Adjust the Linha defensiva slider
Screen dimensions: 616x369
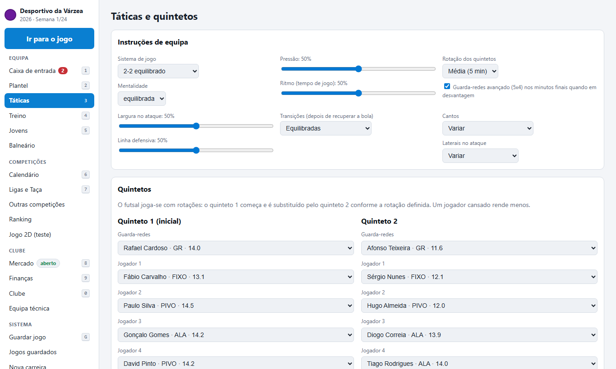(196, 150)
